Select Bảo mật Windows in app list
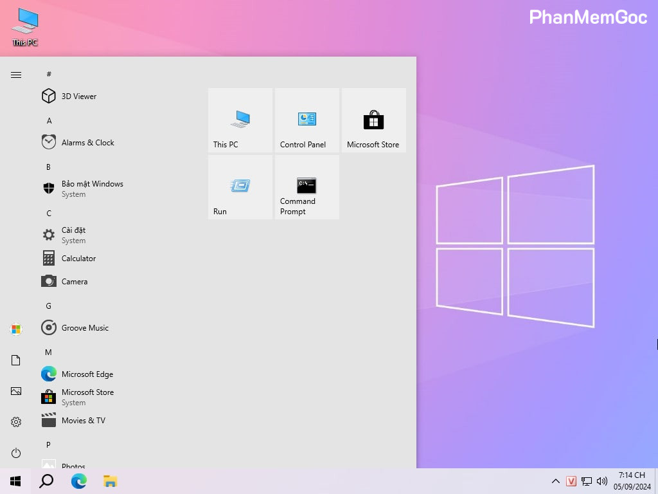This screenshot has width=658, height=494. (92, 188)
